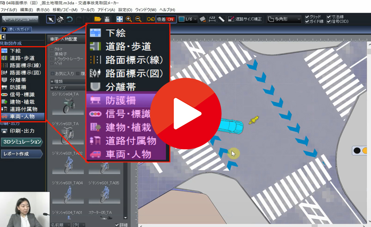Open the ファイル(F) menu
Screen dimensions: 371x227
tap(9, 9)
